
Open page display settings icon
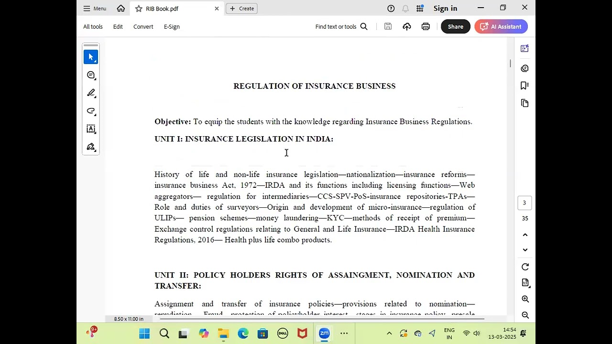click(525, 283)
